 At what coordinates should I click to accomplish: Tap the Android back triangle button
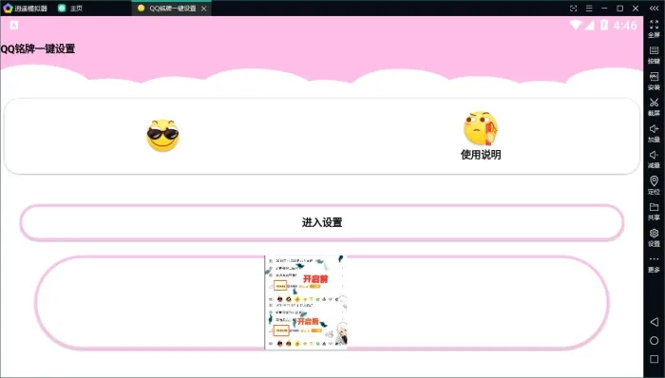[654, 322]
